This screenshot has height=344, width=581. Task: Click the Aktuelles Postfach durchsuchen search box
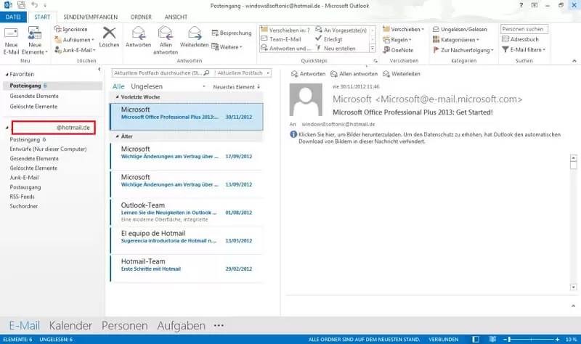162,73
